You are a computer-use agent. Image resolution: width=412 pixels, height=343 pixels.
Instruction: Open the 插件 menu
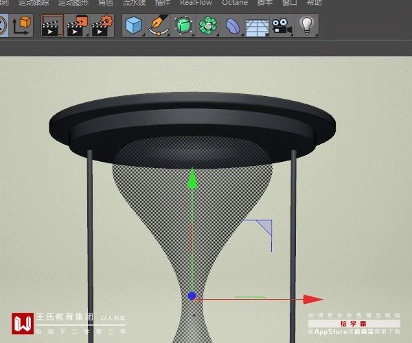(x=162, y=3)
